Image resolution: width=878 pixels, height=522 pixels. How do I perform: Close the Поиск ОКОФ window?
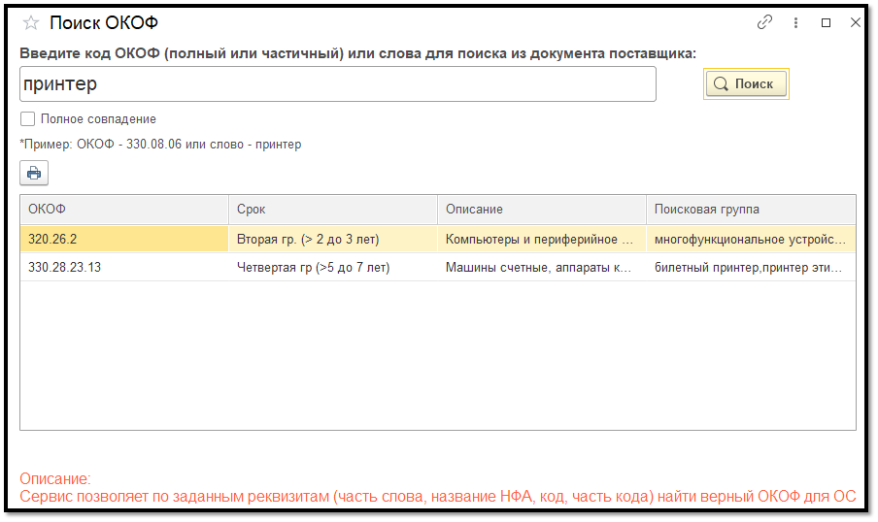(x=855, y=23)
